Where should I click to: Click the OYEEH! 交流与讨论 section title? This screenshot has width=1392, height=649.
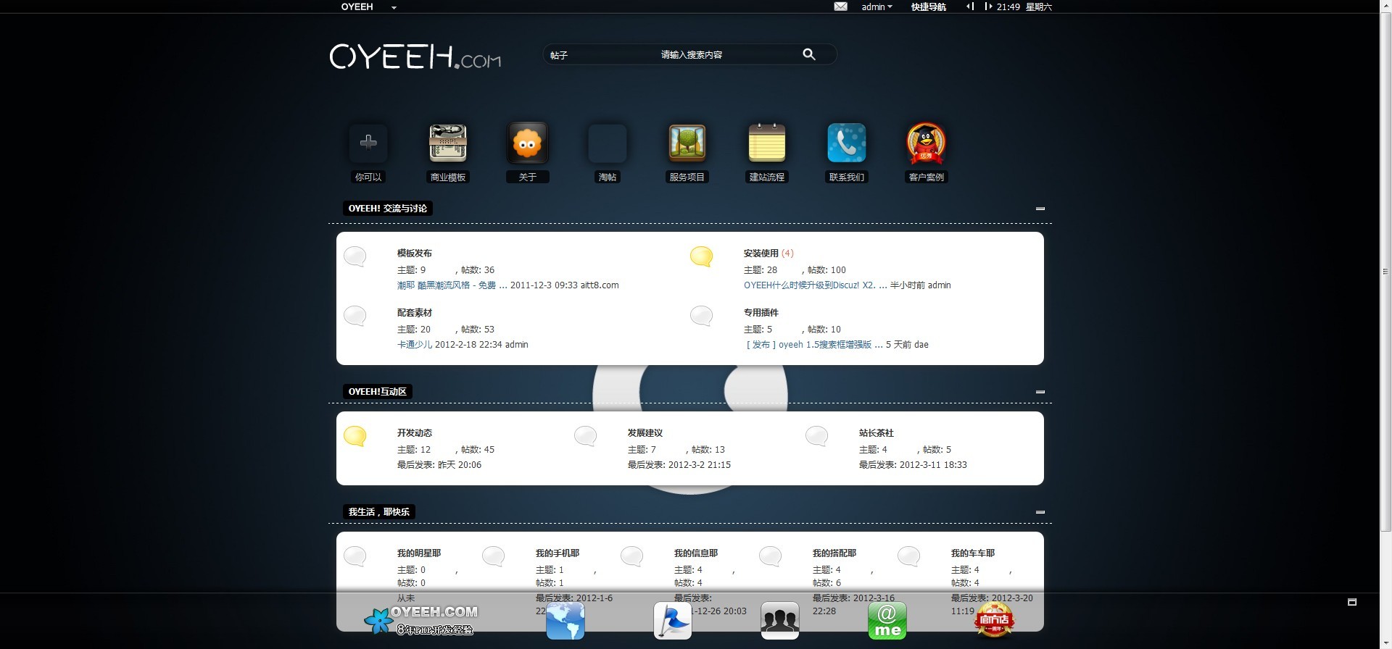pos(388,209)
